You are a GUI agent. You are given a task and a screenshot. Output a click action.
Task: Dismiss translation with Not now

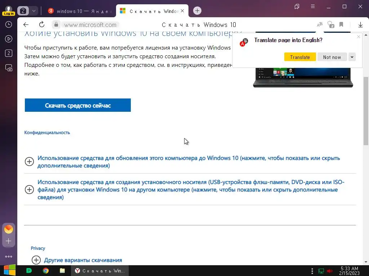(x=332, y=57)
